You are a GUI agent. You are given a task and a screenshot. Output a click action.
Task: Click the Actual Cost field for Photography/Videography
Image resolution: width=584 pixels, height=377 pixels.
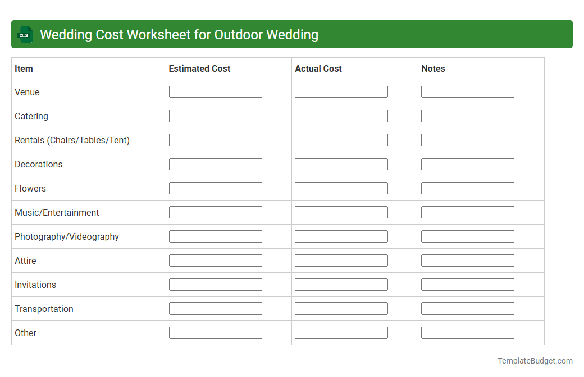pyautogui.click(x=341, y=236)
